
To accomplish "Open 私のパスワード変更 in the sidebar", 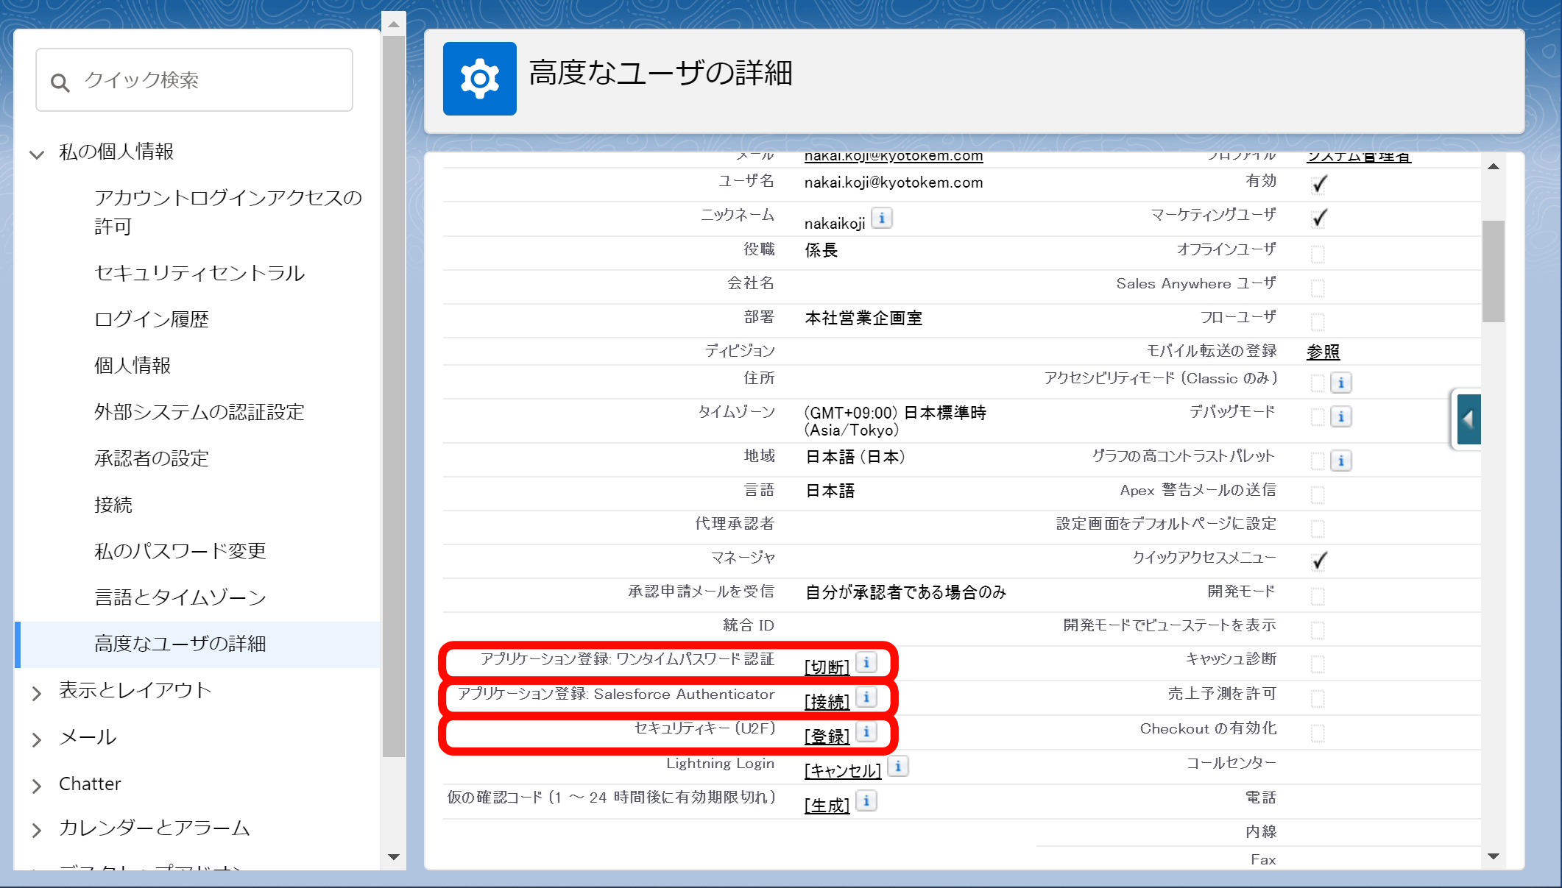I will 180,551.
